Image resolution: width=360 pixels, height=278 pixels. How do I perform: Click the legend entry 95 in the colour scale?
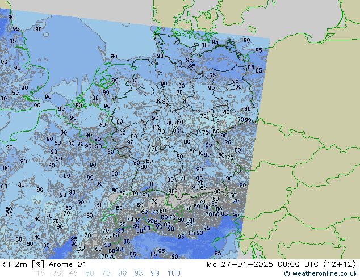click(x=139, y=273)
